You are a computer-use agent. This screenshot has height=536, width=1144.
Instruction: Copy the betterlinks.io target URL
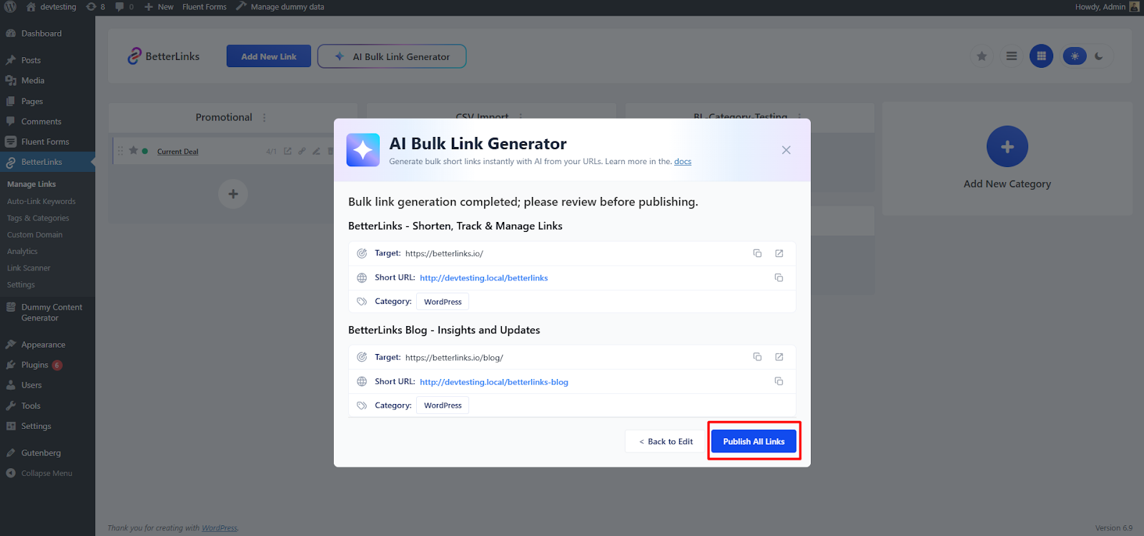(757, 253)
